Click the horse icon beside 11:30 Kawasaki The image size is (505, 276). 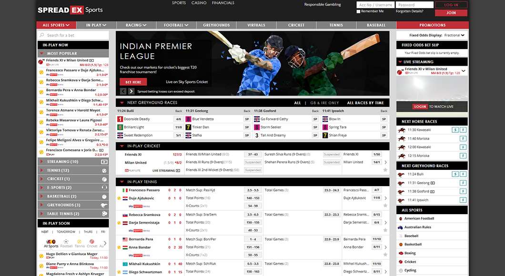coord(401,130)
